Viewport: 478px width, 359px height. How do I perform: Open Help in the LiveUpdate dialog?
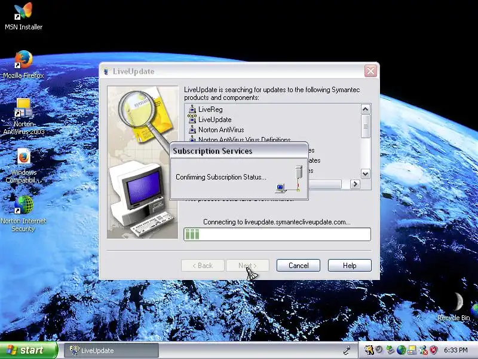[350, 266]
